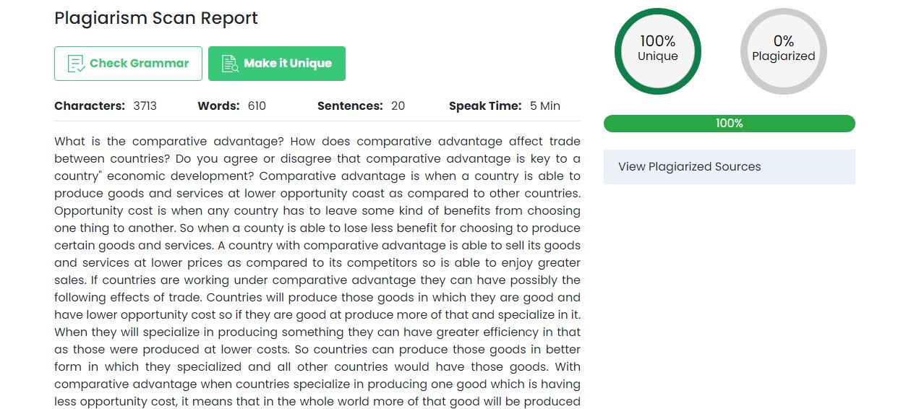Viewport: 919px width, 409px height.
Task: Click the Characters label
Action: 90,106
